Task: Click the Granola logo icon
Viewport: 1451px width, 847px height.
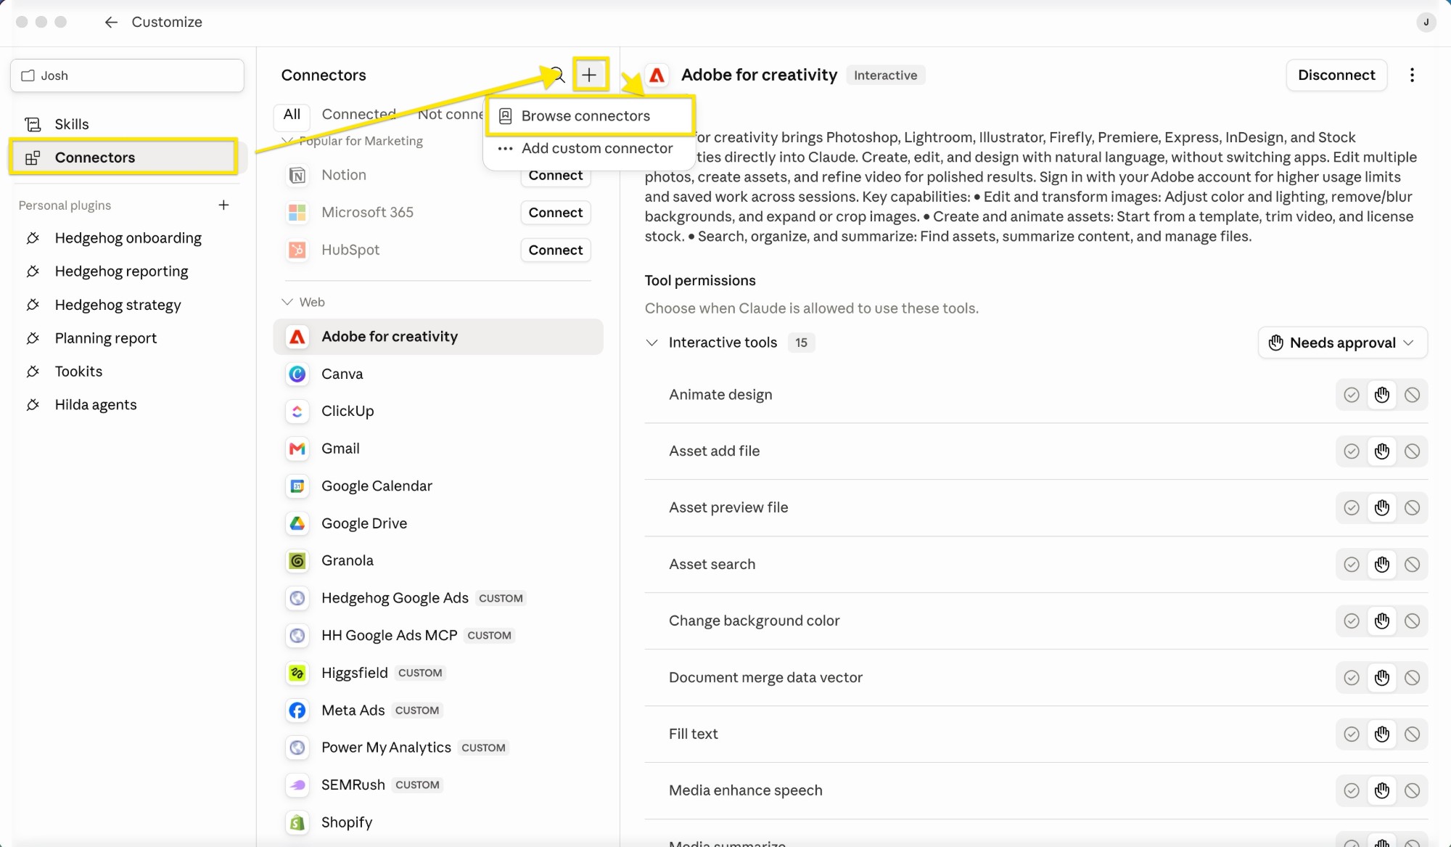Action: click(x=297, y=561)
